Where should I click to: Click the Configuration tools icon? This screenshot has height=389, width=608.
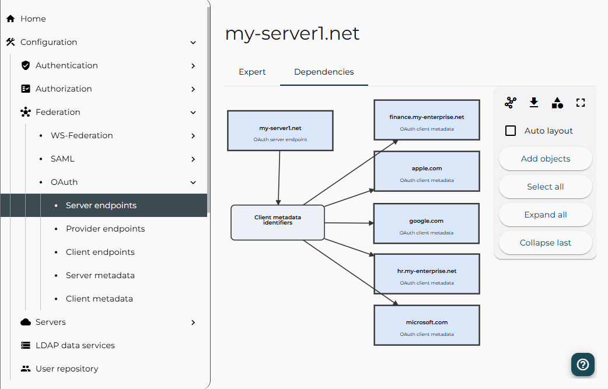point(11,42)
